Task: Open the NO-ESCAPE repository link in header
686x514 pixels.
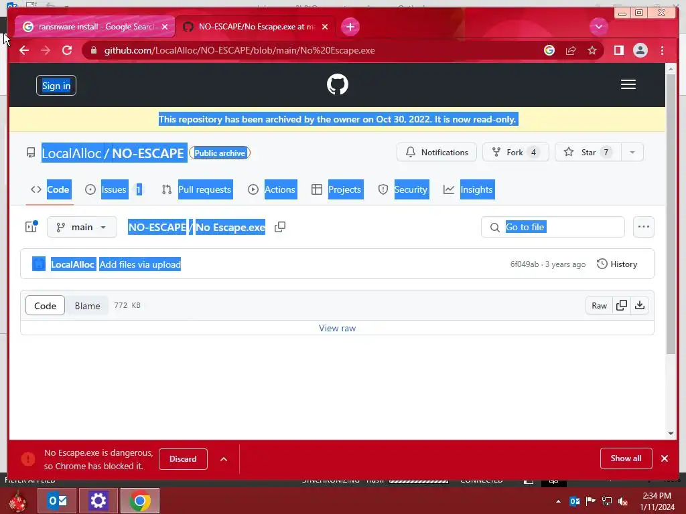Action: click(x=148, y=153)
